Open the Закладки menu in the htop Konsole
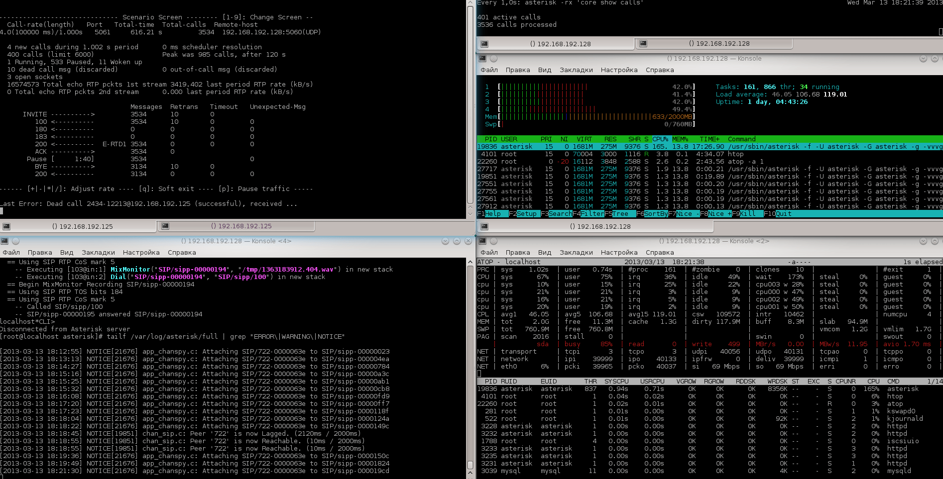The image size is (943, 479). click(576, 70)
